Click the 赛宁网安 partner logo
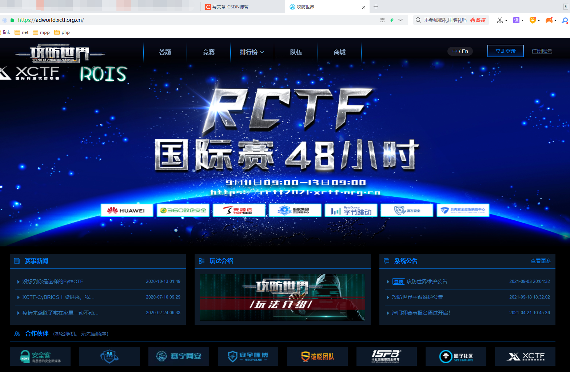The image size is (570, 372). click(x=179, y=356)
